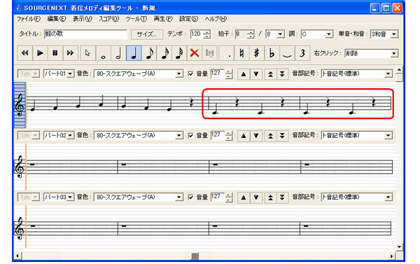Toggle the 音量 checkbox for パート03
This screenshot has width=420, height=264.
pos(190,197)
